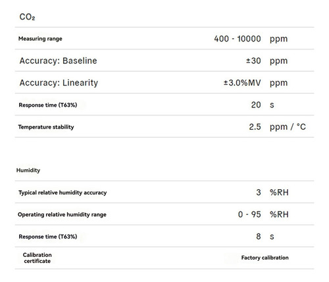Click the 400 - 10000 range value
Screen dimensions: 329x282
238,39
